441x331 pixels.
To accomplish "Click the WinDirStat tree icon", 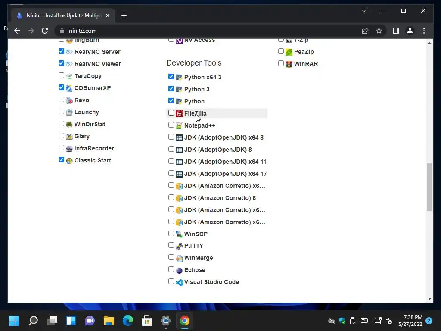I will tap(69, 124).
